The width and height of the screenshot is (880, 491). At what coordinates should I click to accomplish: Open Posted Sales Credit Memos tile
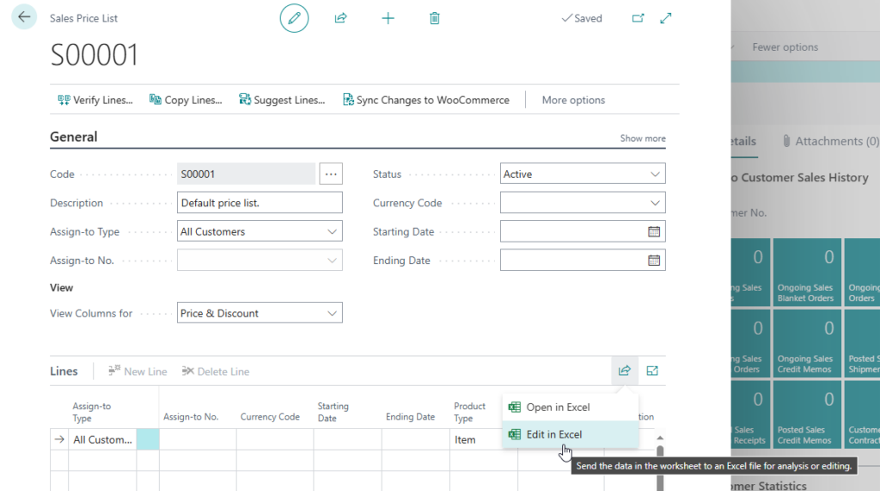[x=807, y=414]
